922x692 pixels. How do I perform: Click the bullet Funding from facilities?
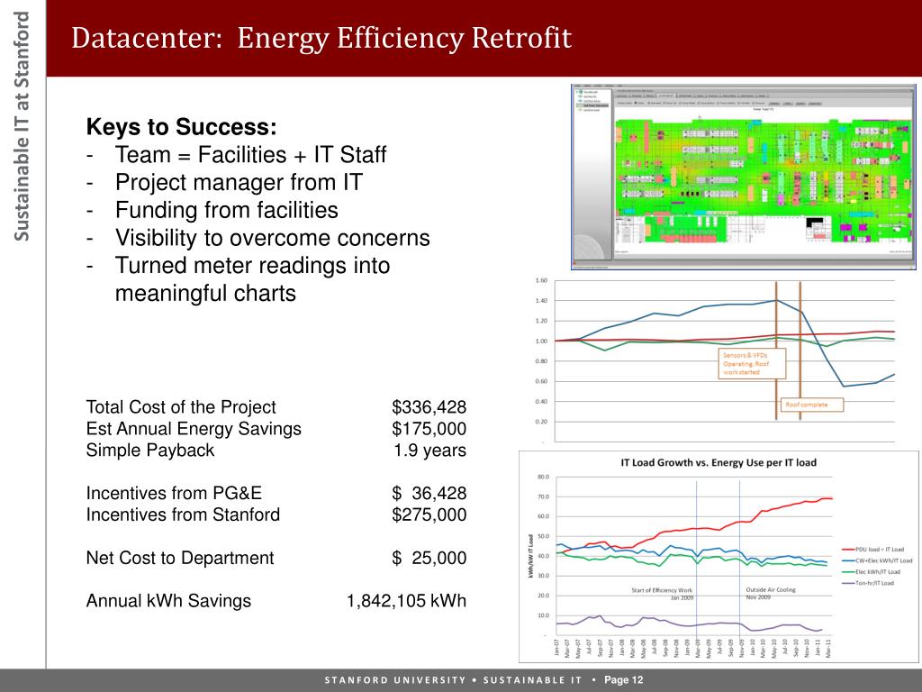pyautogui.click(x=226, y=210)
